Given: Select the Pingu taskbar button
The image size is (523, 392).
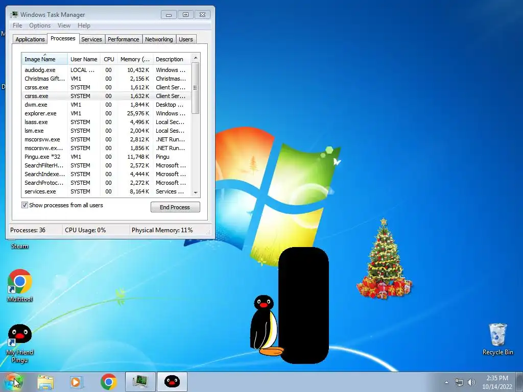Looking at the screenshot, I should (x=172, y=382).
